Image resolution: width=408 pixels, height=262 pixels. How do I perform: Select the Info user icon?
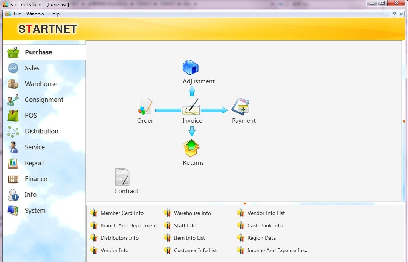pos(13,195)
